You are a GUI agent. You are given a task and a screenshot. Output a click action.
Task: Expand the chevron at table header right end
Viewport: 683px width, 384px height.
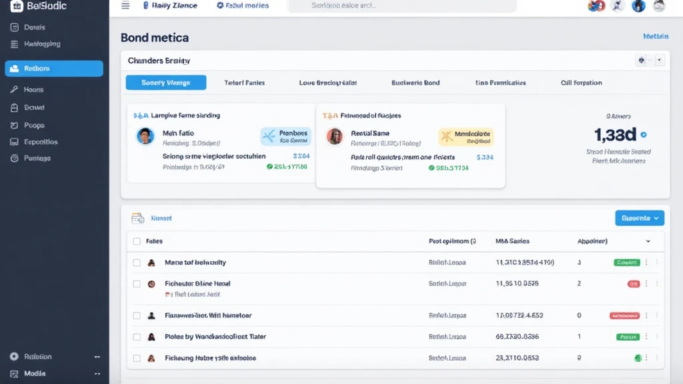coord(648,241)
